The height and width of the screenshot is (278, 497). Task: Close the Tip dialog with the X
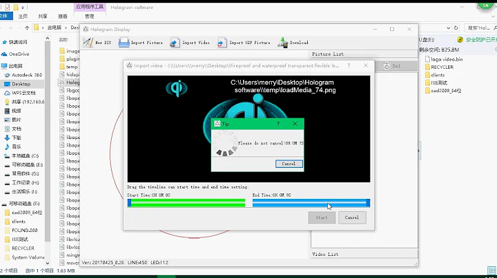tap(295, 124)
